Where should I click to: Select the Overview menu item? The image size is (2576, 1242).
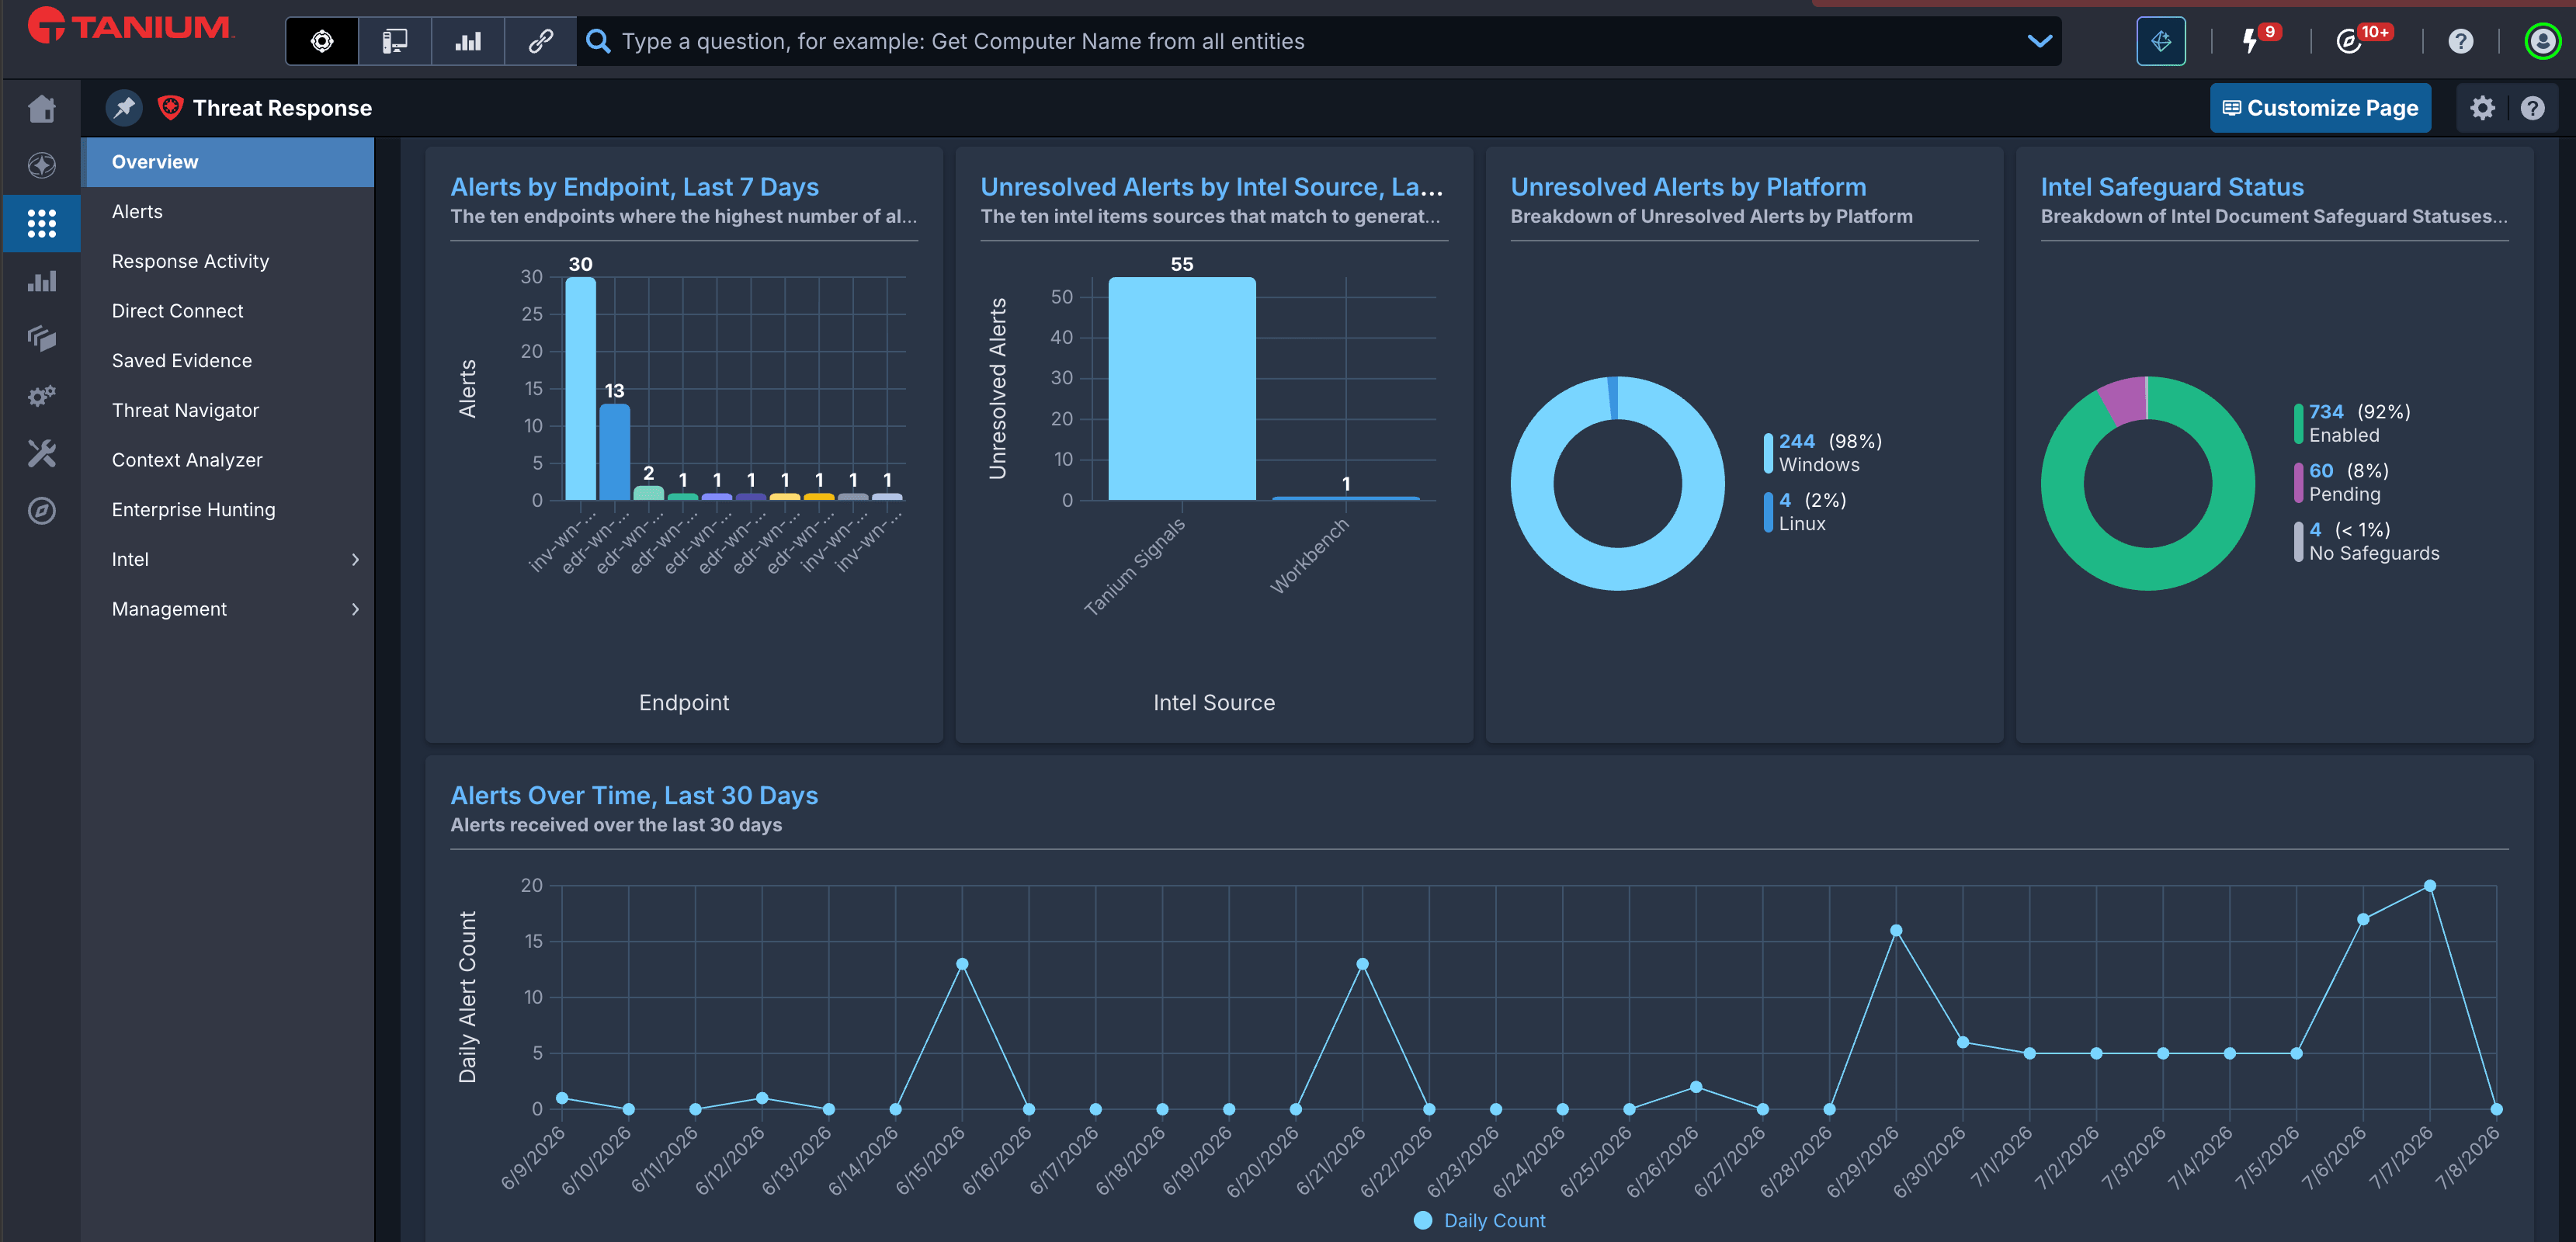click(228, 162)
